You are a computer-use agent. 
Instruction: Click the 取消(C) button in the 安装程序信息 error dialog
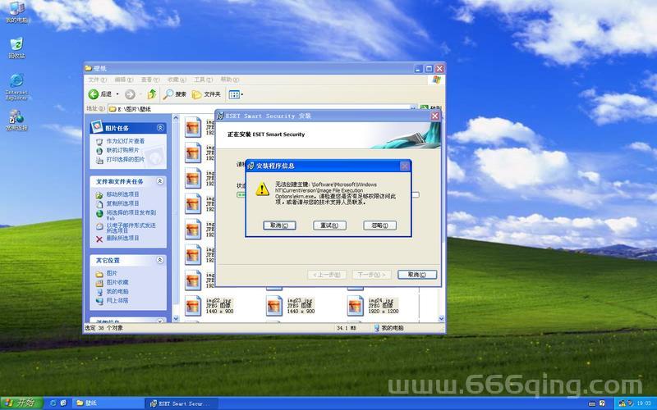(279, 225)
